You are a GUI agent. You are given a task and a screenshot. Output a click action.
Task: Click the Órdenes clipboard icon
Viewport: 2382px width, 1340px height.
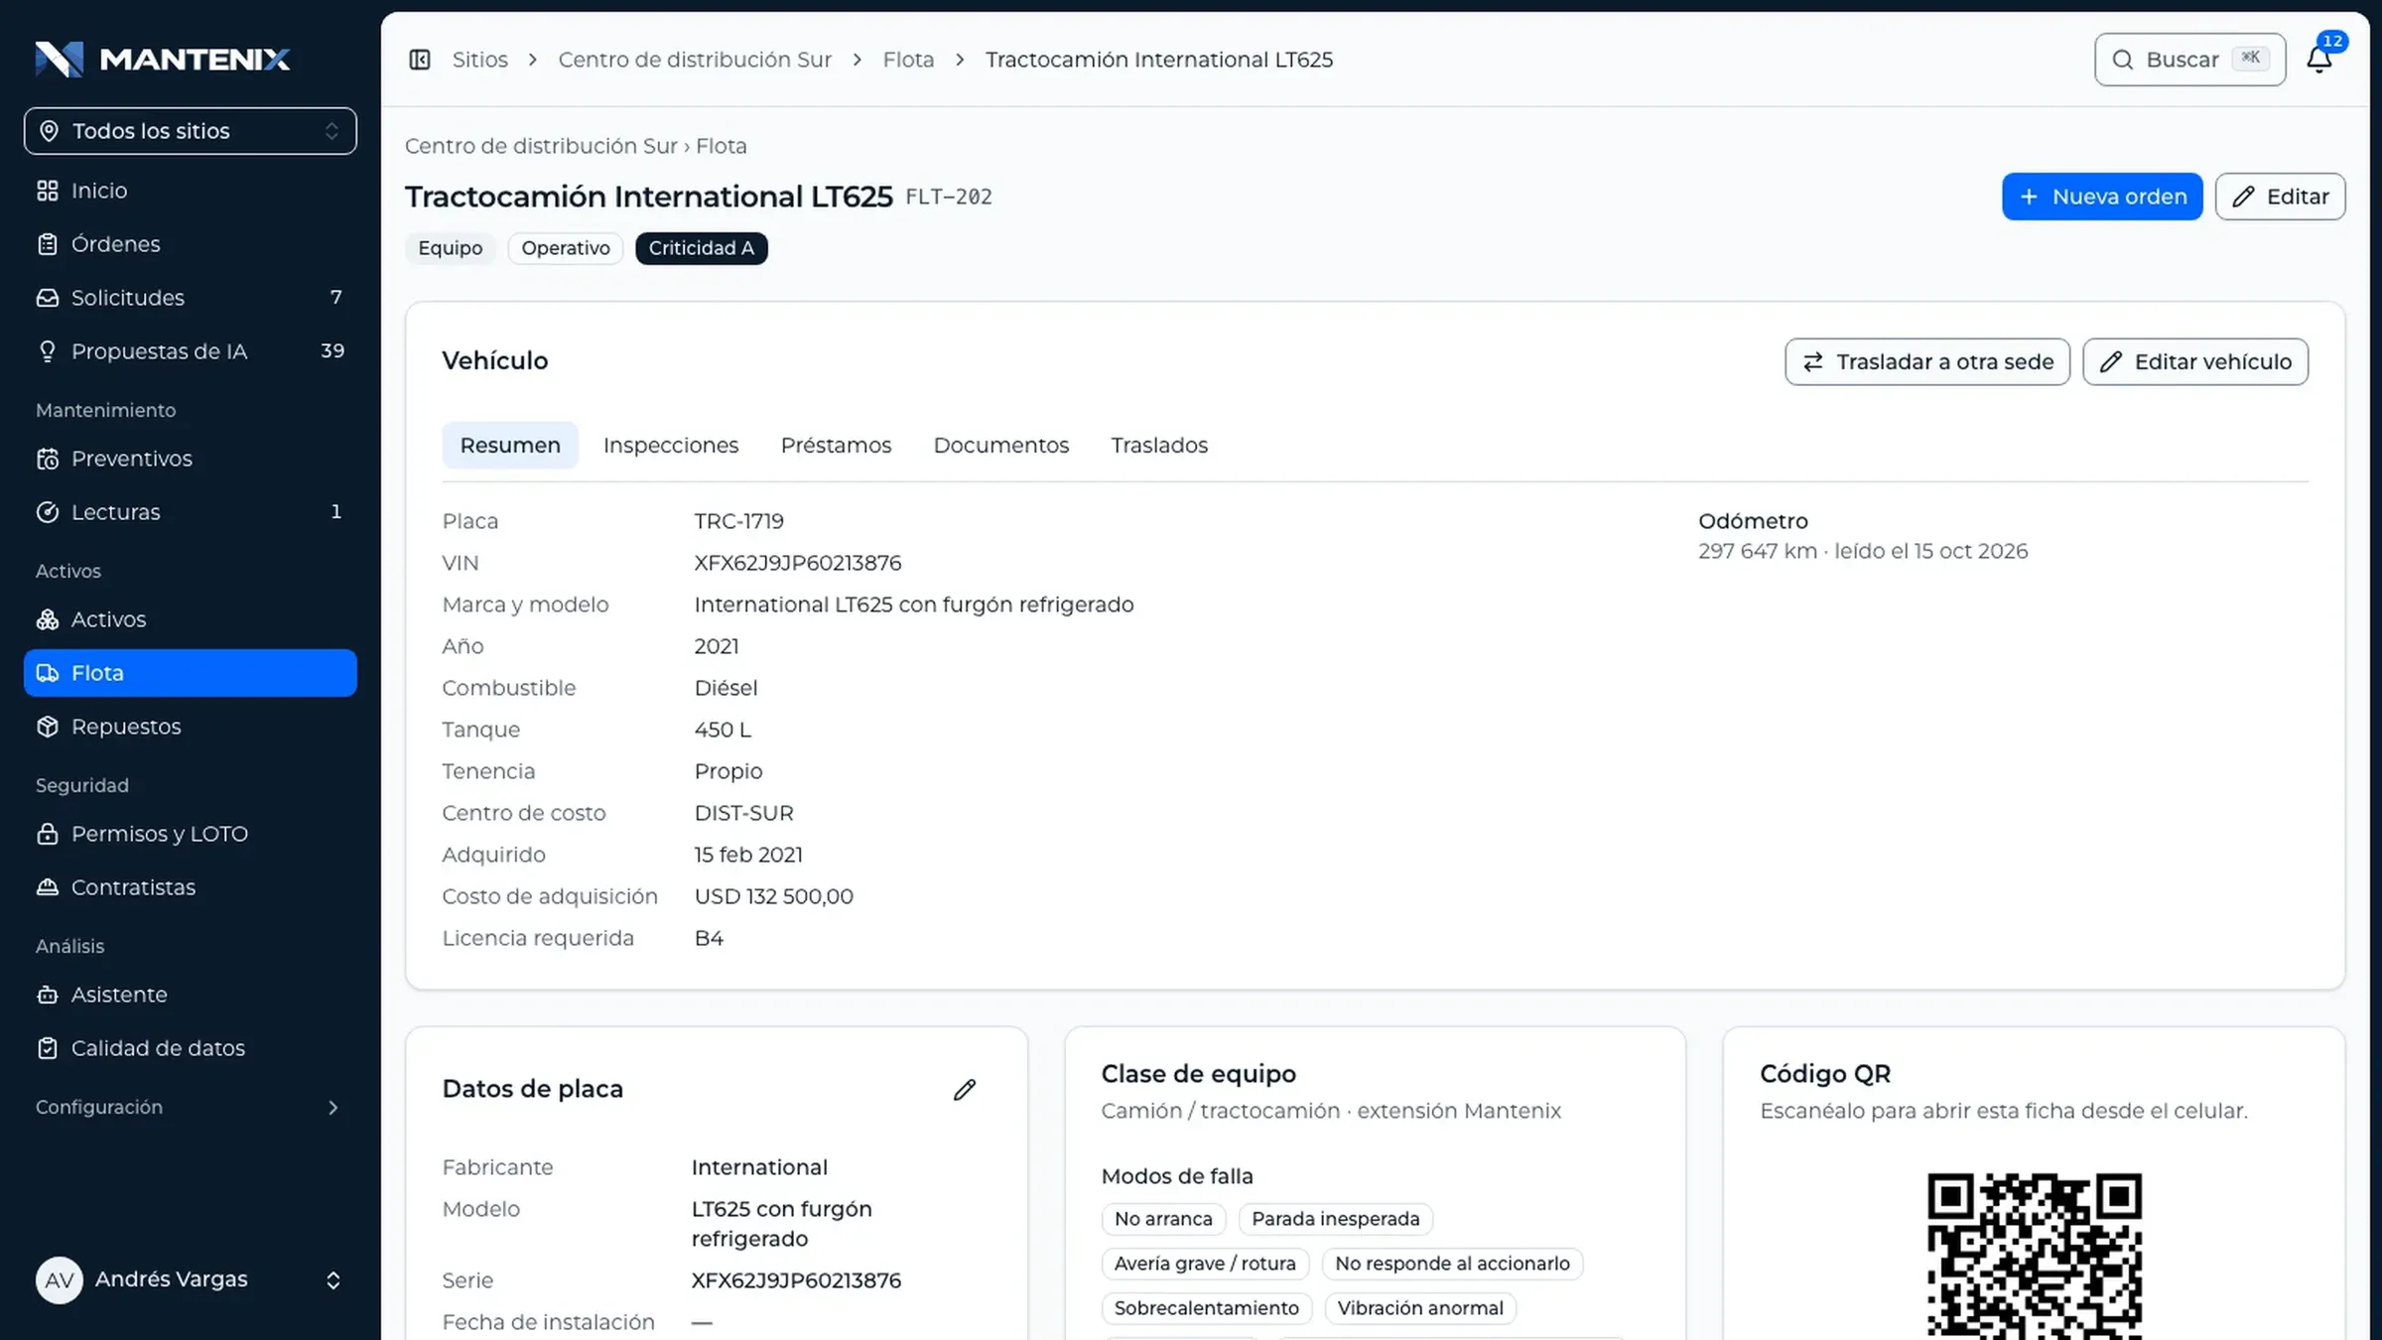pos(48,244)
